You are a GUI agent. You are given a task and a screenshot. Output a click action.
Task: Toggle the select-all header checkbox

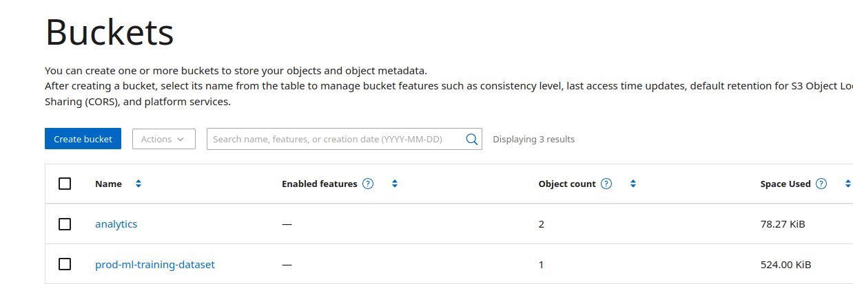coord(65,184)
